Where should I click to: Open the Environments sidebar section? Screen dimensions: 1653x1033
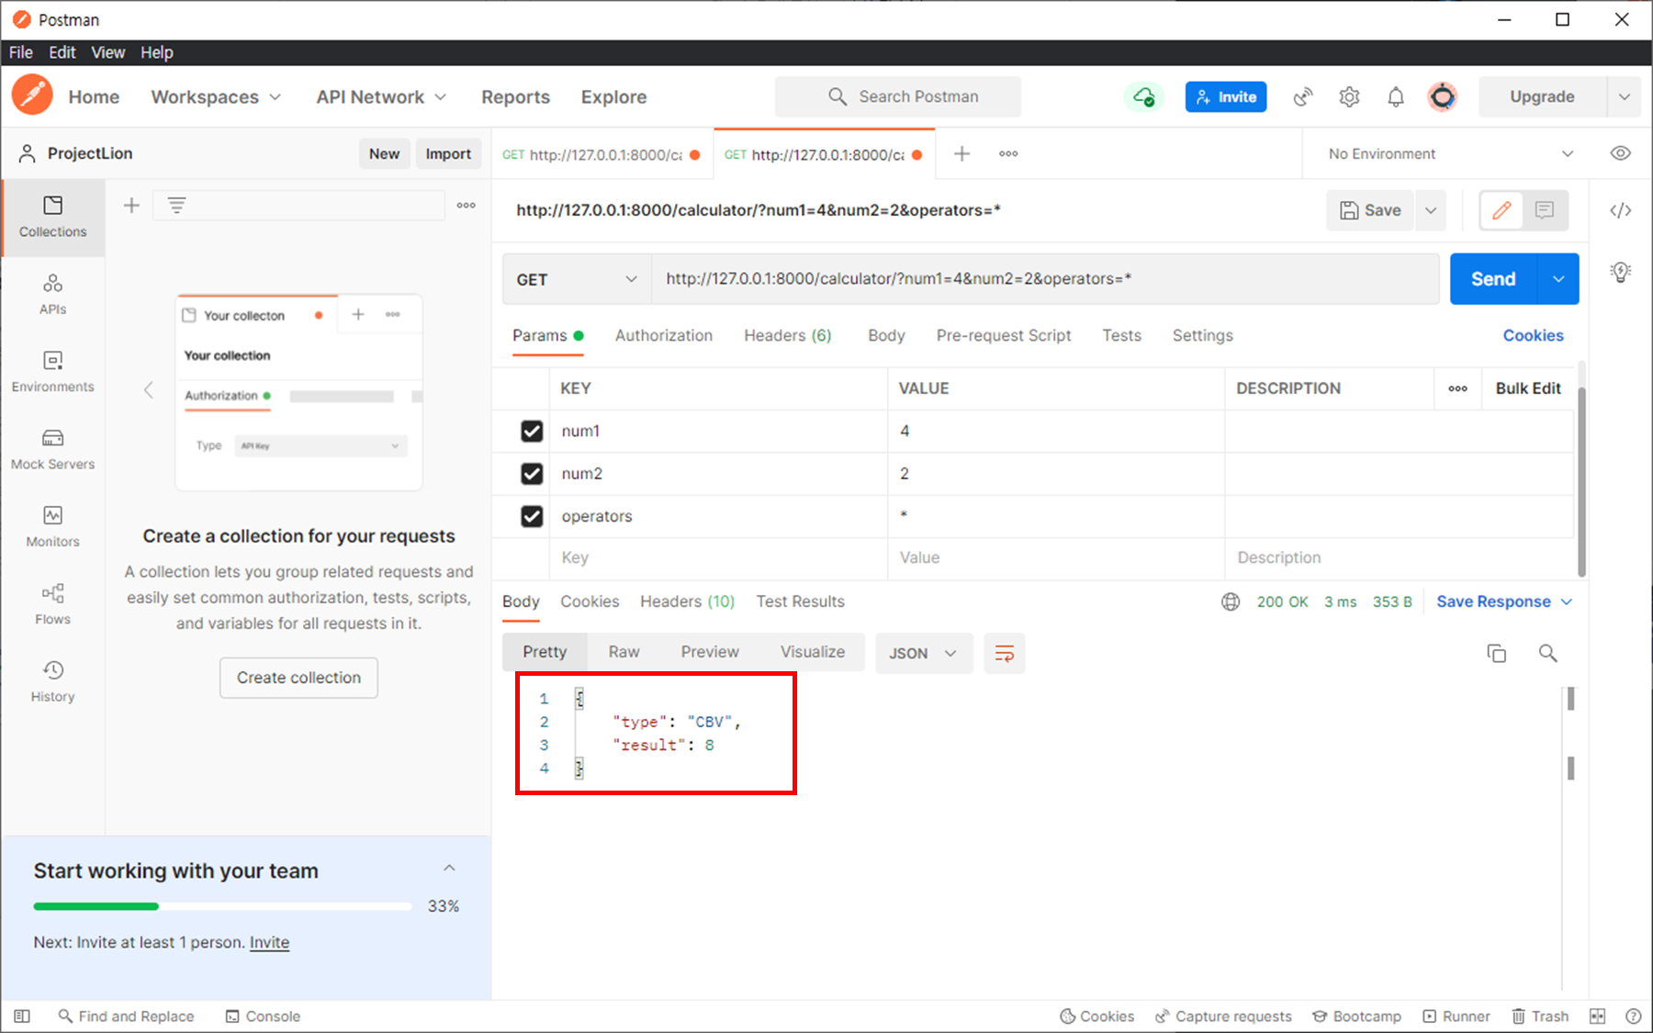coord(52,372)
